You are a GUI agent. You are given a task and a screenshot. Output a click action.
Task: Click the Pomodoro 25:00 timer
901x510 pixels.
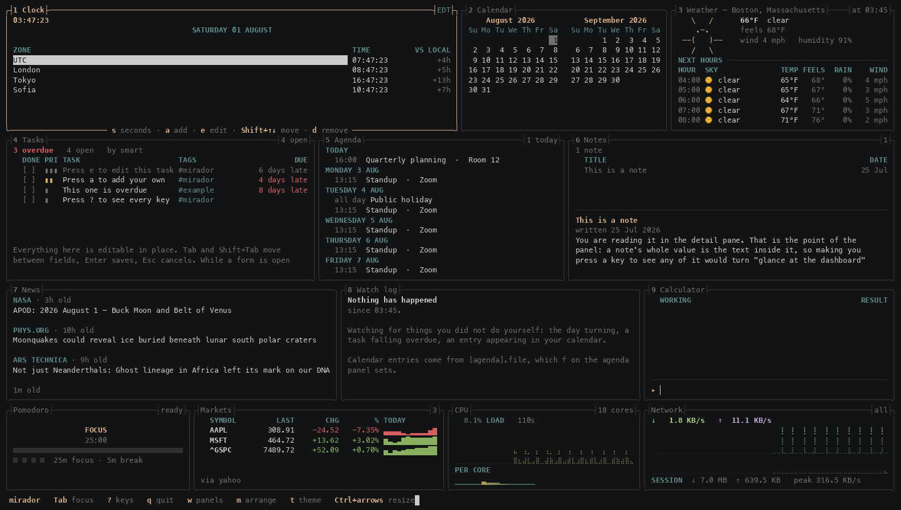96,440
